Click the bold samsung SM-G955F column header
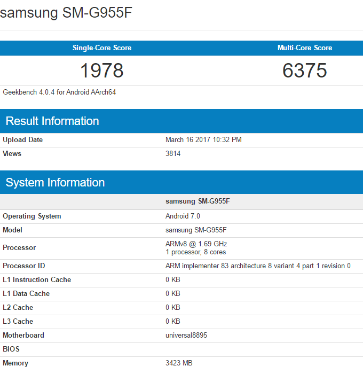Screen dimensions: 363x374 [198, 201]
